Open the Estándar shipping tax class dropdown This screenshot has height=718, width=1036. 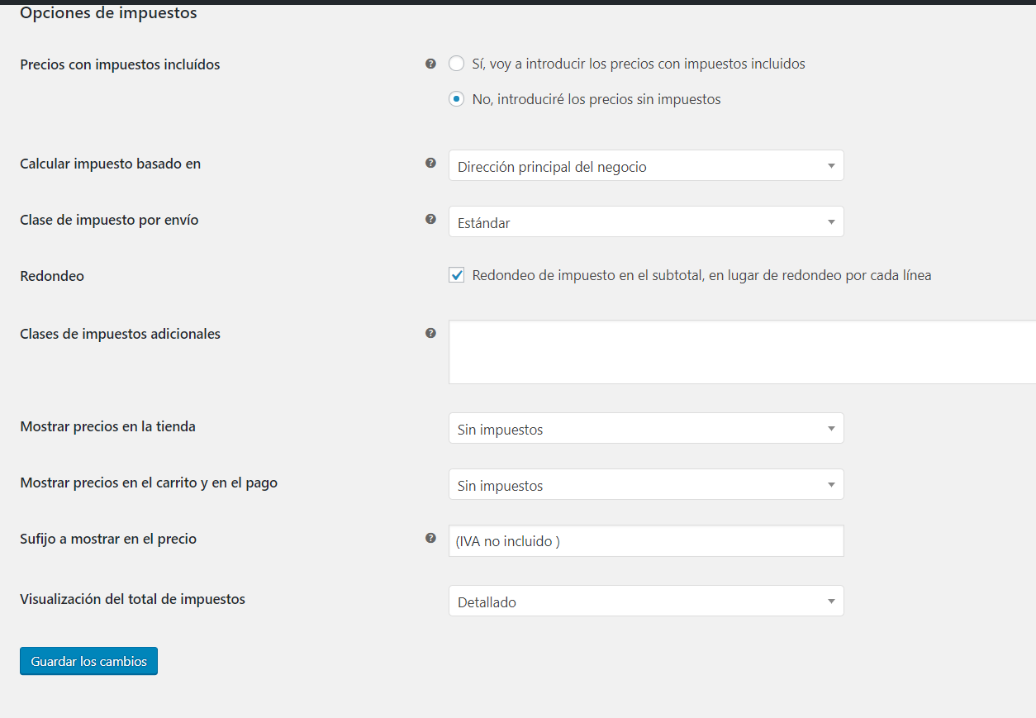coord(646,221)
